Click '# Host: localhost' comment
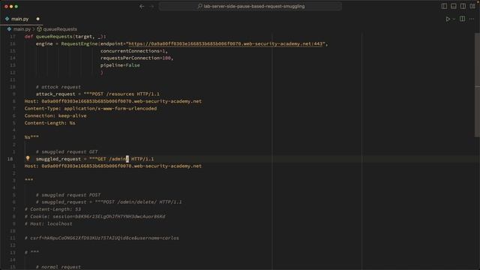The image size is (480, 270). 48,223
